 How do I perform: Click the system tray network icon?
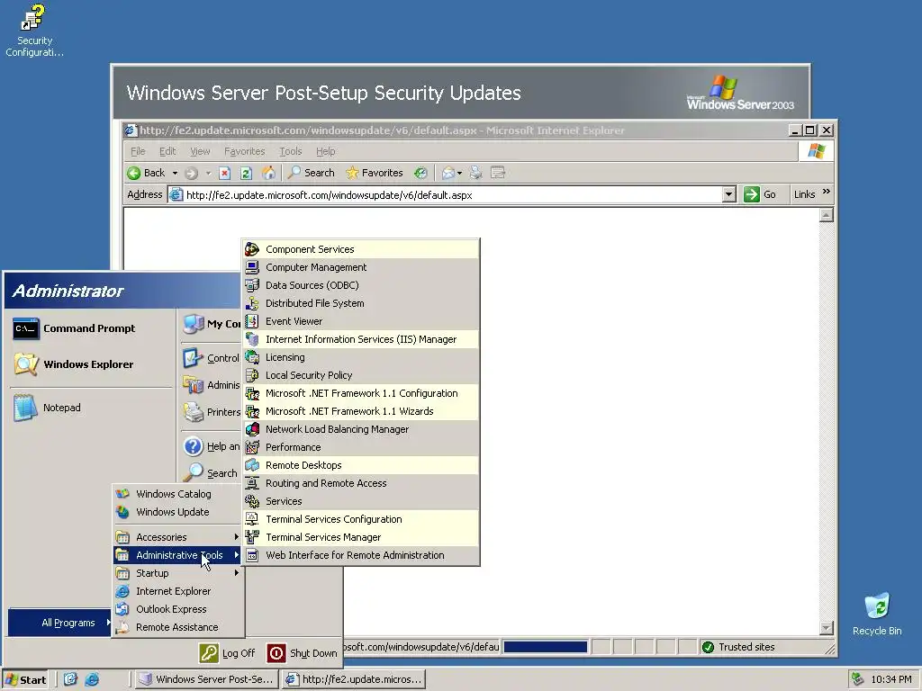point(858,679)
